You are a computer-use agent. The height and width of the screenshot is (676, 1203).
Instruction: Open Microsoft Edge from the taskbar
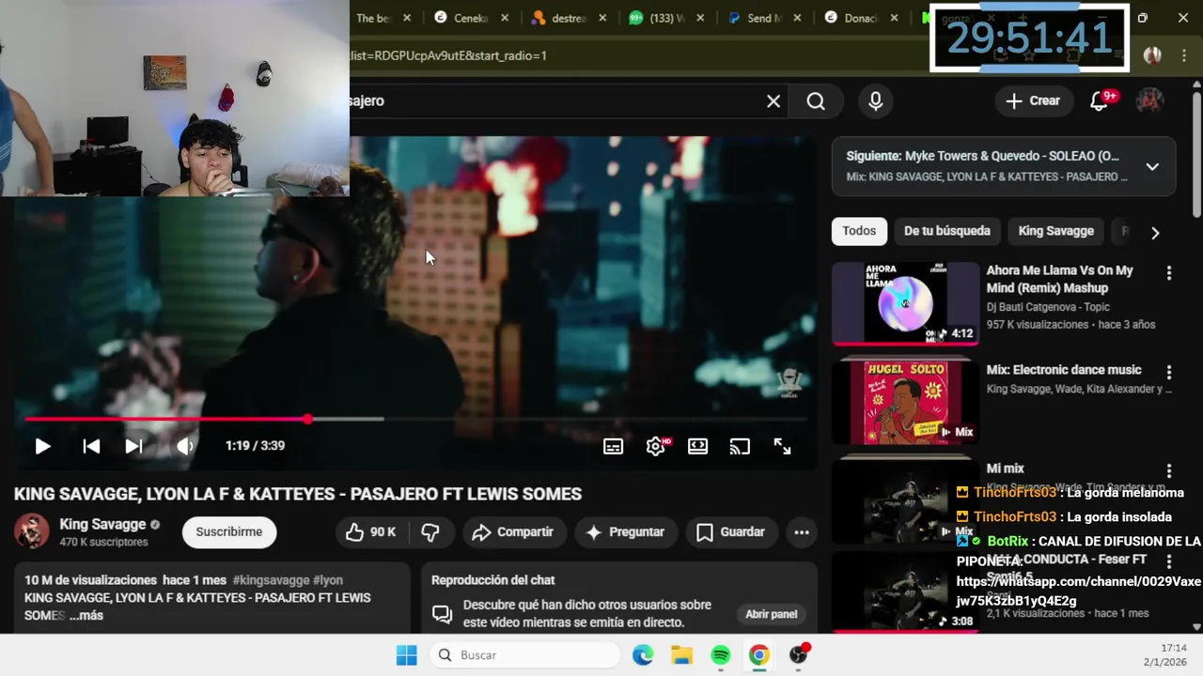tap(643, 655)
